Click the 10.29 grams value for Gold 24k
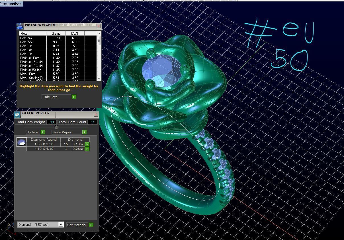The width and height of the screenshot is (344, 240). (56, 38)
